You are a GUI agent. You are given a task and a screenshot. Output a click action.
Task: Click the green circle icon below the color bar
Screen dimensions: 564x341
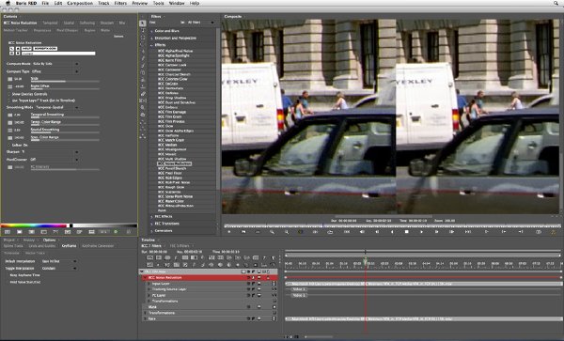coord(116,232)
